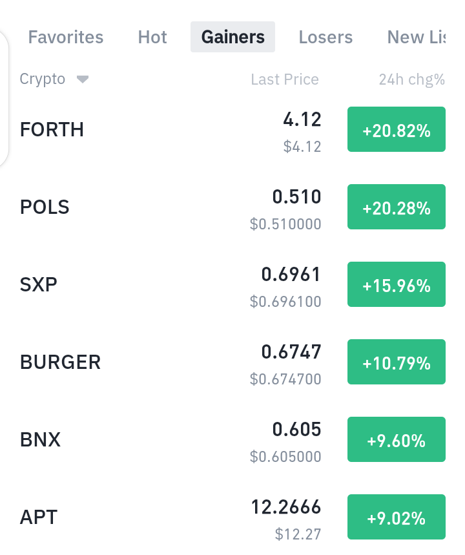Image resolution: width=465 pixels, height=555 pixels.
Task: Open the BNX crypto row
Action: 232,439
